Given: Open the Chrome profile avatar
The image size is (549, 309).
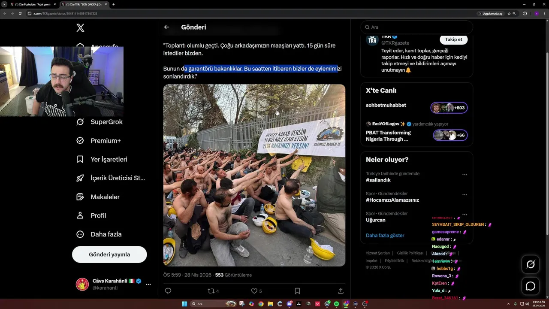Looking at the screenshot, I should coord(536,13).
